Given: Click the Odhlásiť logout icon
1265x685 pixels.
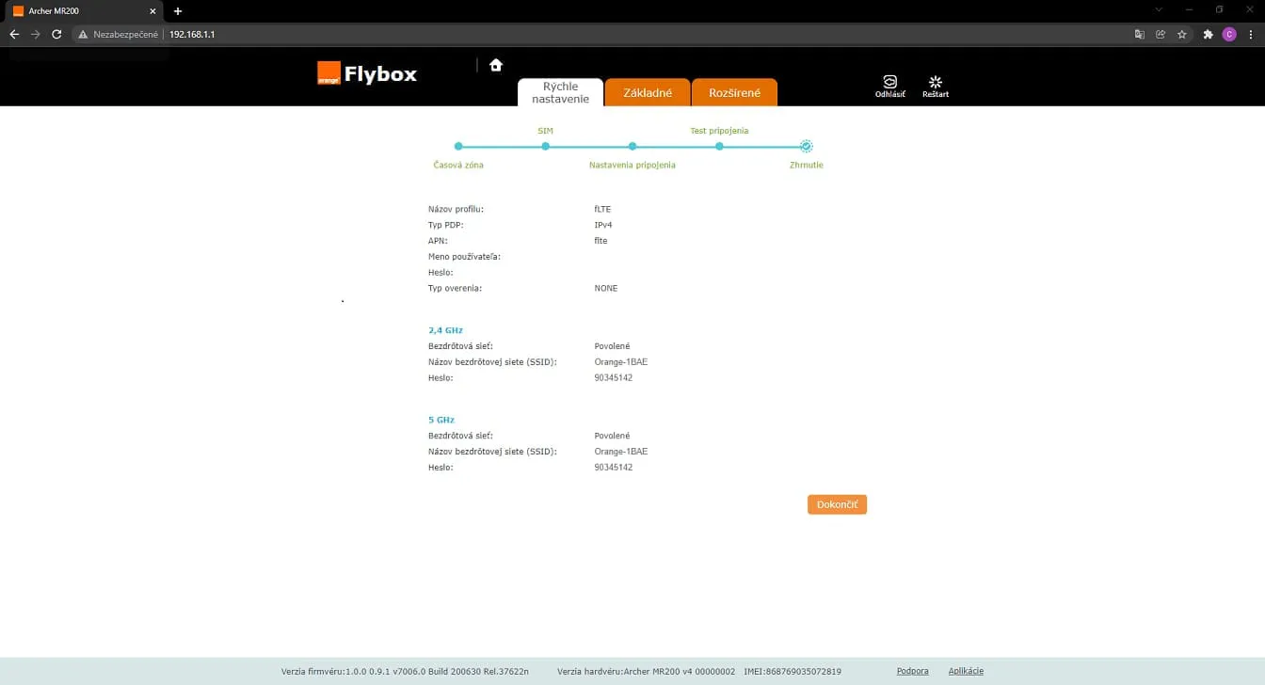Looking at the screenshot, I should coord(889,82).
